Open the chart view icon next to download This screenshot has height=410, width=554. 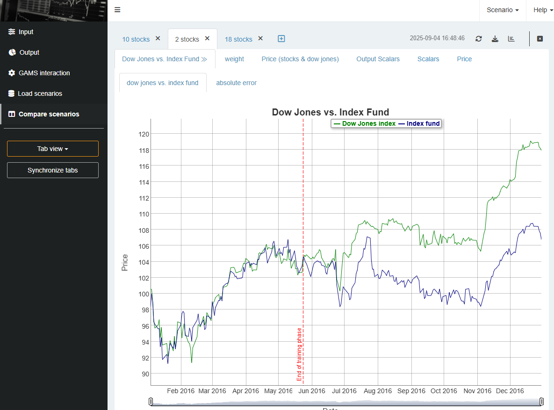pyautogui.click(x=511, y=38)
